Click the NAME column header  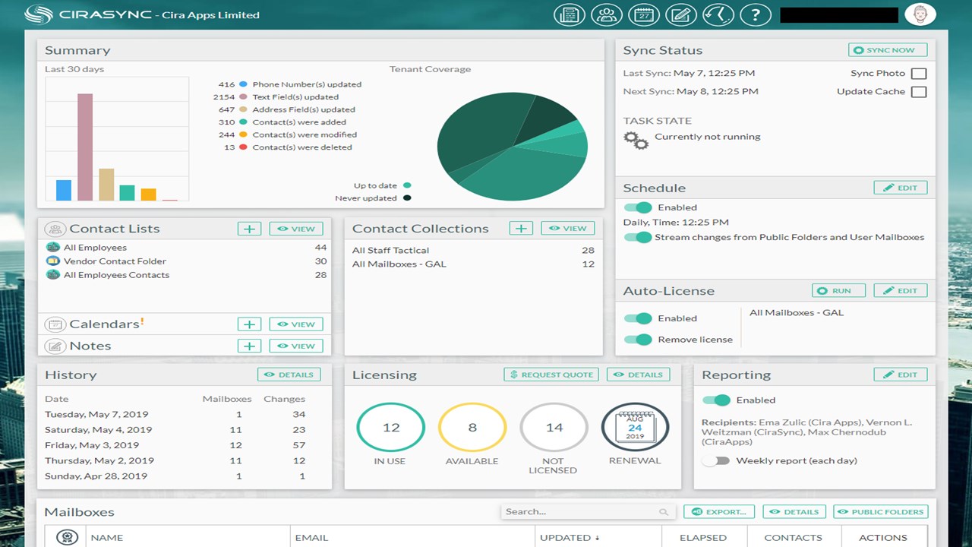(x=107, y=538)
